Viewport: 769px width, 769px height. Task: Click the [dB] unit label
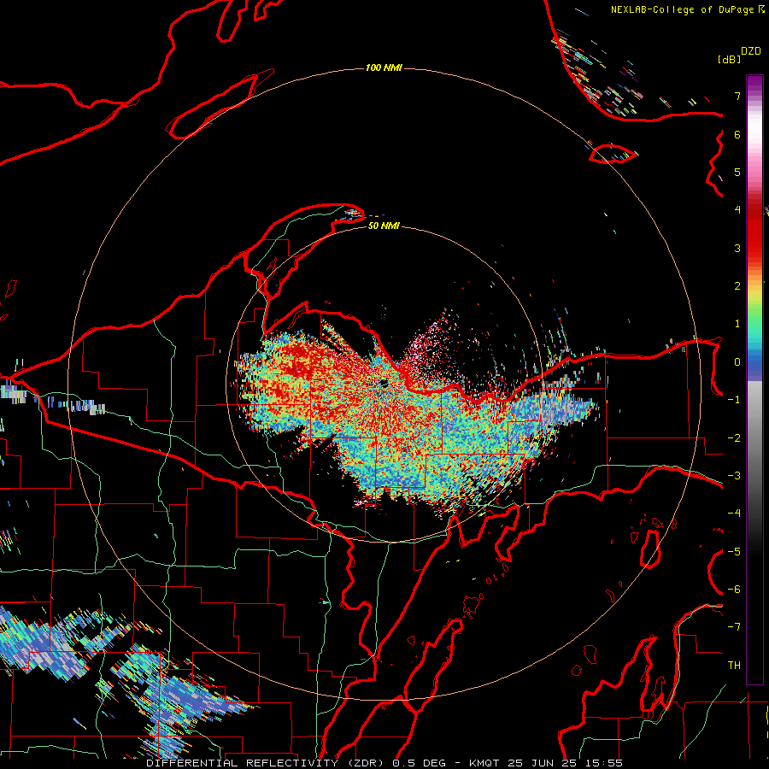tap(730, 59)
